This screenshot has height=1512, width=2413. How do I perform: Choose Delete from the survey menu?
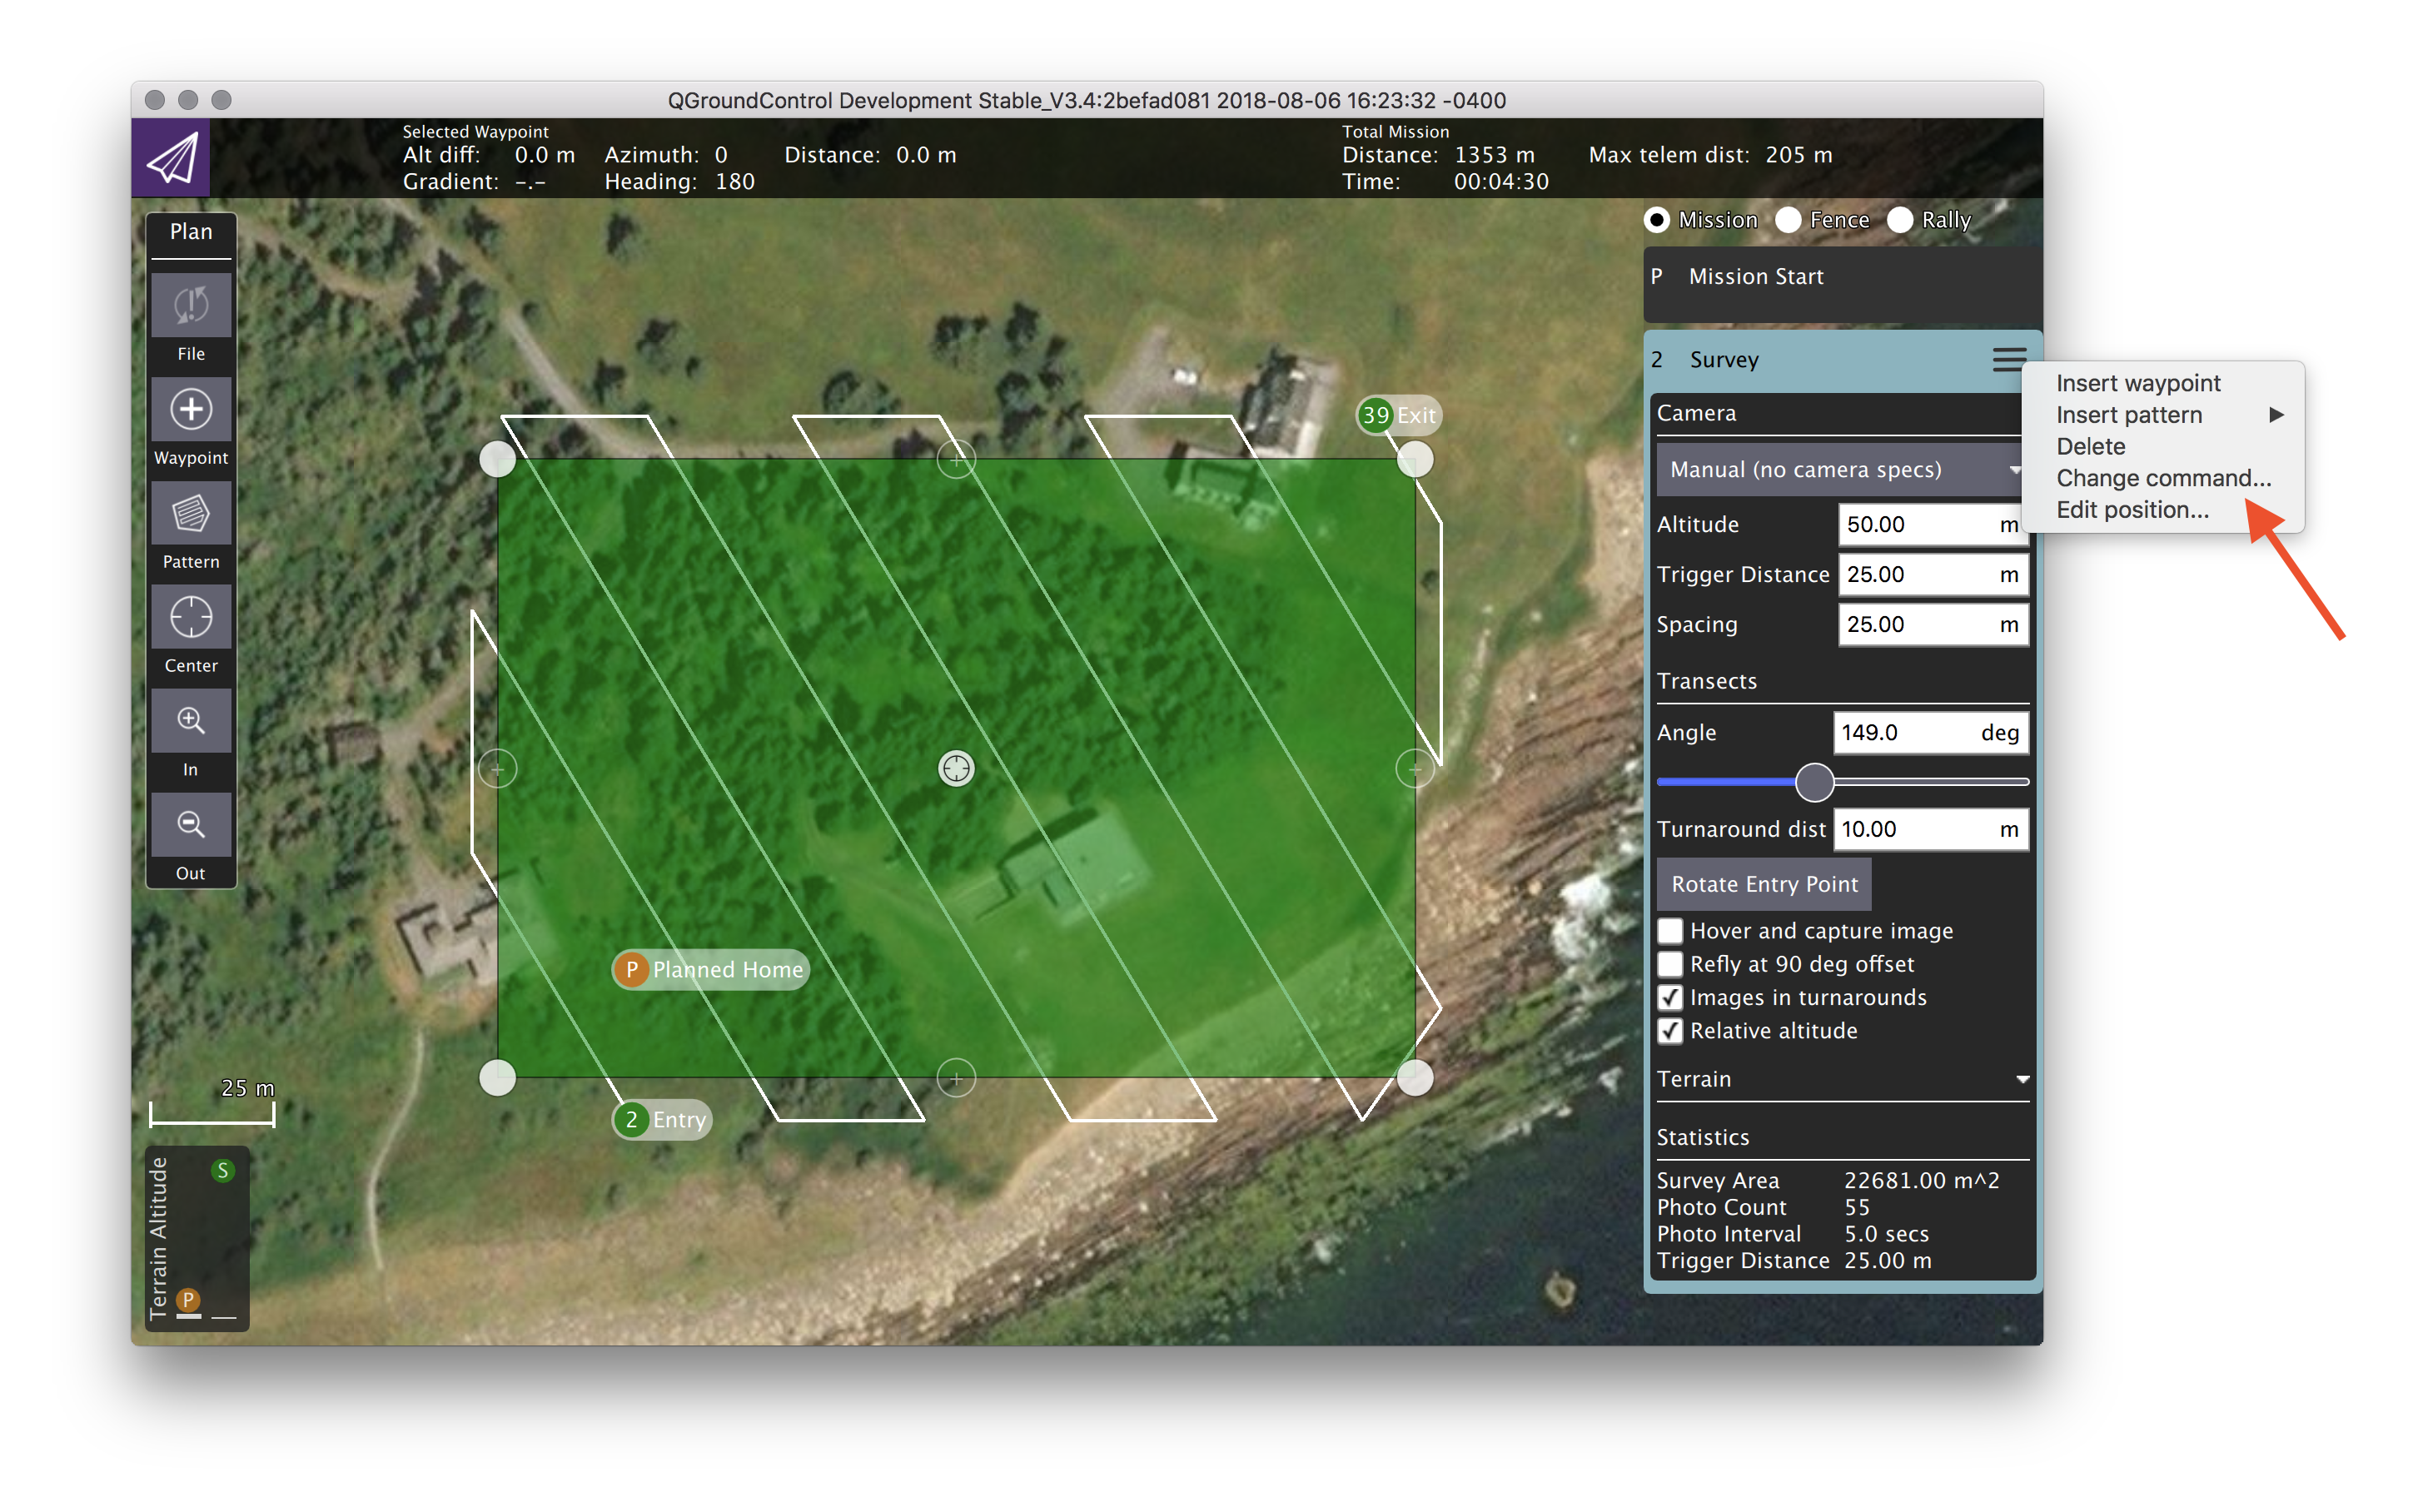(2090, 446)
